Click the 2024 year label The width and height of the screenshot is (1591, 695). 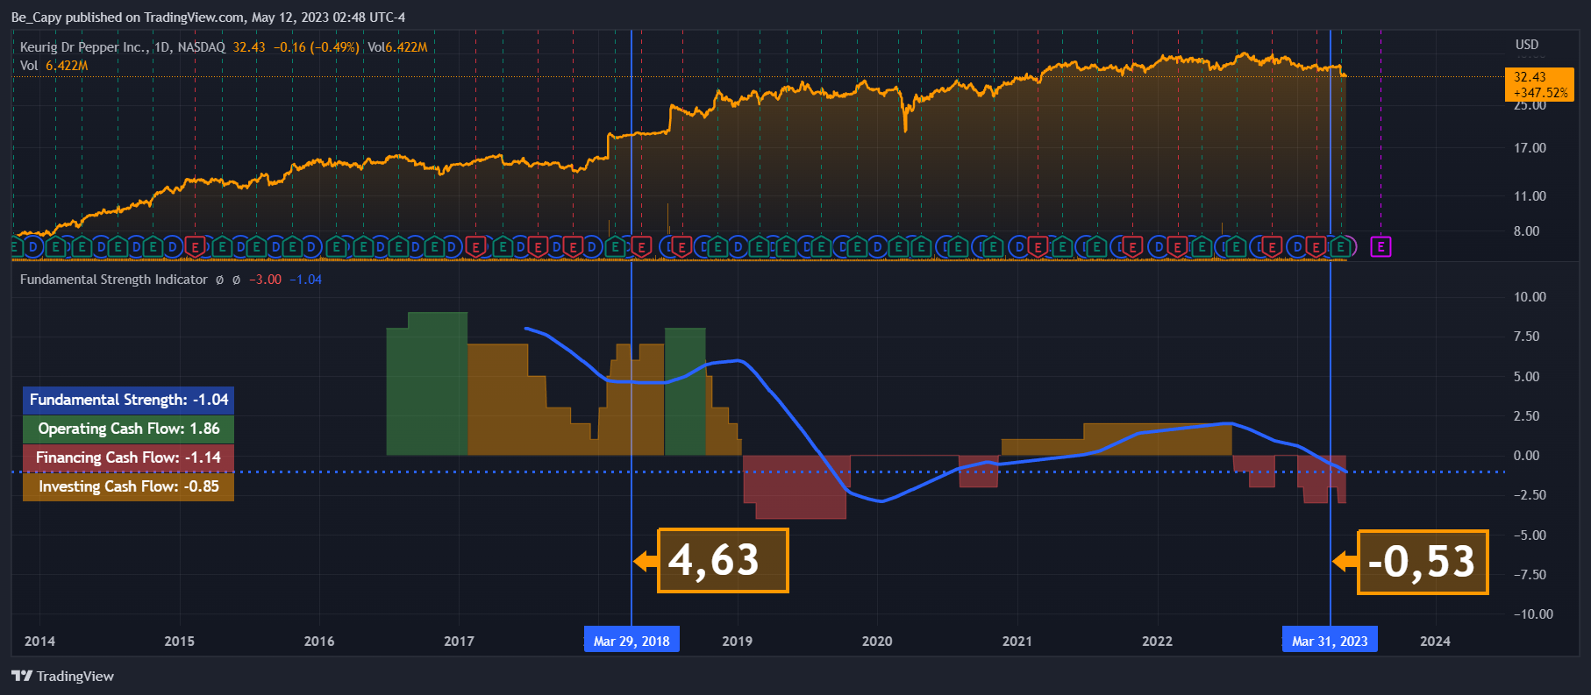pos(1435,642)
